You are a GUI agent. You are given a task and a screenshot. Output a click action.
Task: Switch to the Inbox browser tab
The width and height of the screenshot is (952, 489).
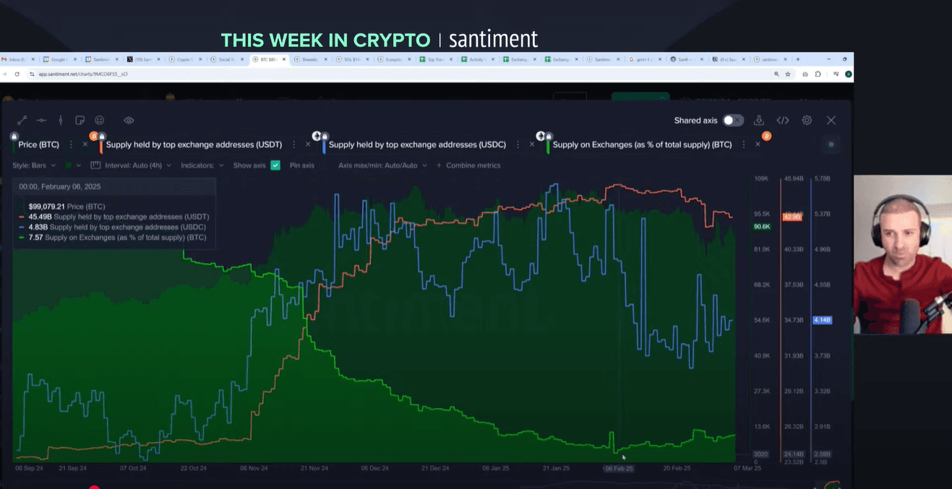point(18,59)
